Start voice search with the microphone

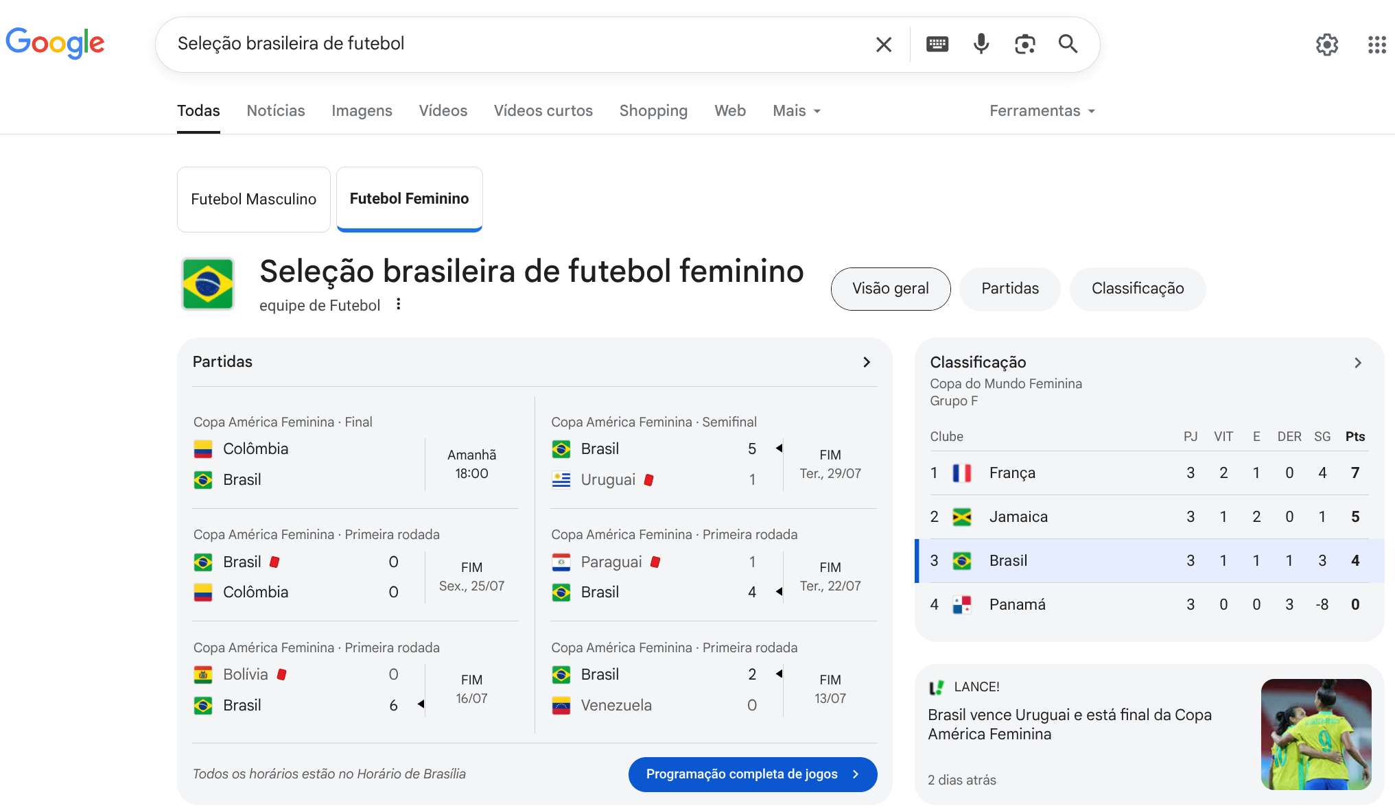pos(981,44)
